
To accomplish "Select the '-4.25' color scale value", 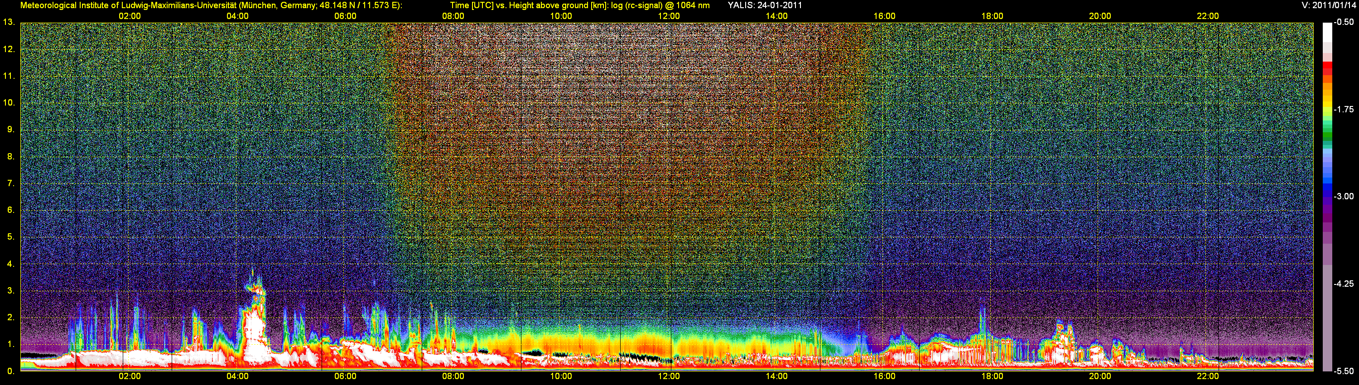I will pos(1343,284).
